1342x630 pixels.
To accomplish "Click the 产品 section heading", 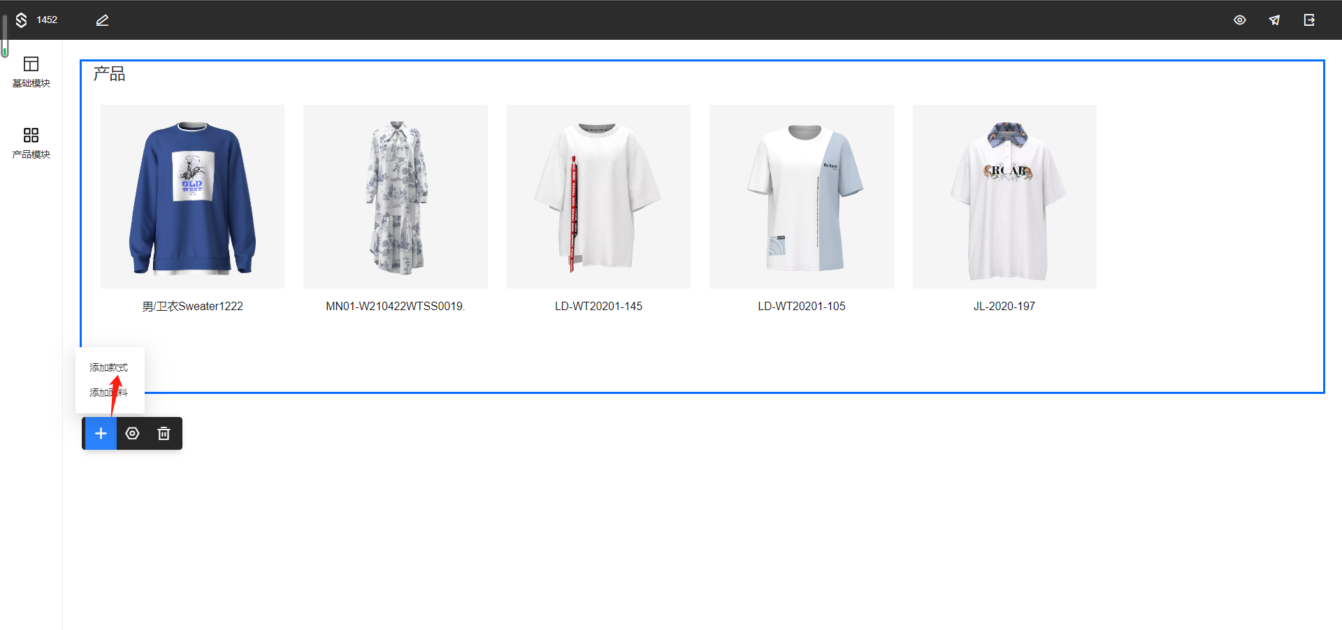I will [109, 73].
